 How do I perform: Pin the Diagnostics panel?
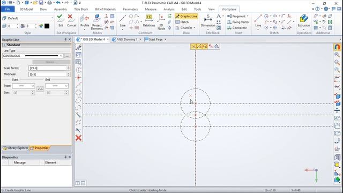(x=65, y=157)
